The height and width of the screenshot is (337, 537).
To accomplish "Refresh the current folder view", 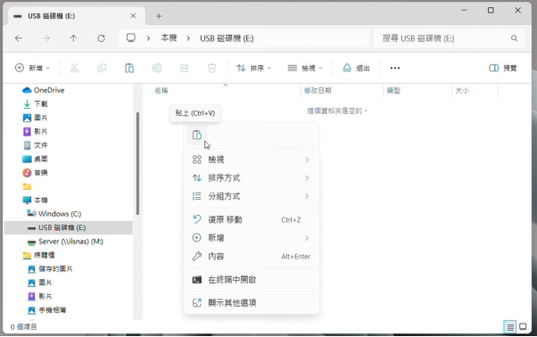I will click(x=101, y=38).
